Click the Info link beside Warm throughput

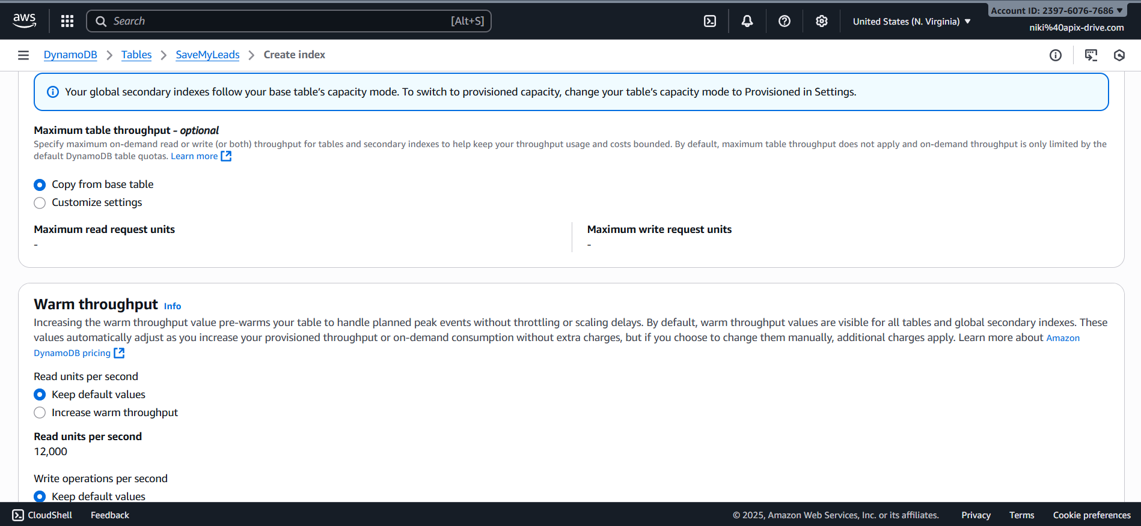pos(173,306)
